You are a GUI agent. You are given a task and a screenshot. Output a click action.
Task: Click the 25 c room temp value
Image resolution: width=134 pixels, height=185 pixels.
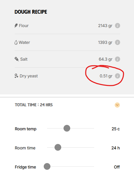[116, 129]
